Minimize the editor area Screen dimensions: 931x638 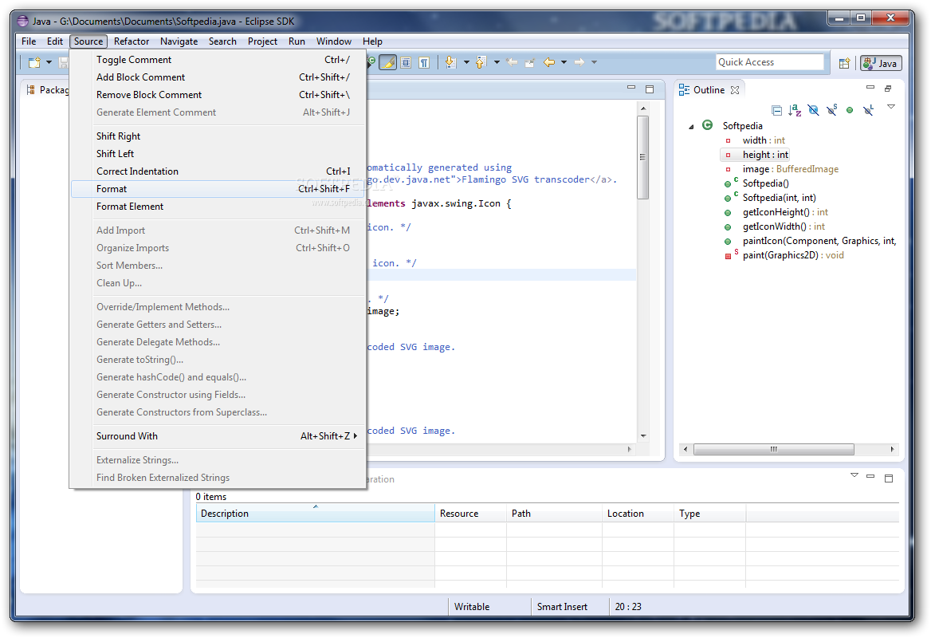tap(631, 88)
